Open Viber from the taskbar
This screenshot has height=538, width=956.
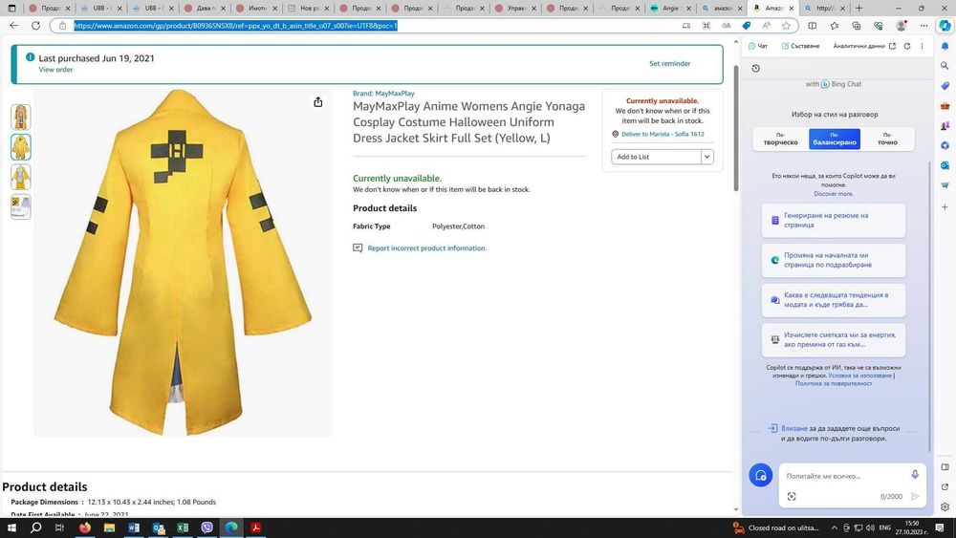(206, 527)
